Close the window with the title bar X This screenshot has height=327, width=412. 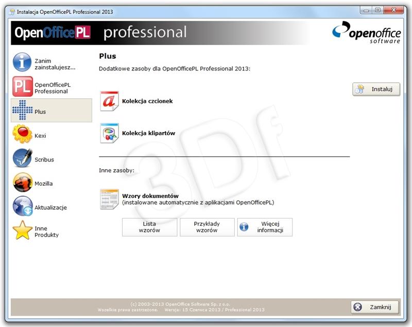(393, 10)
